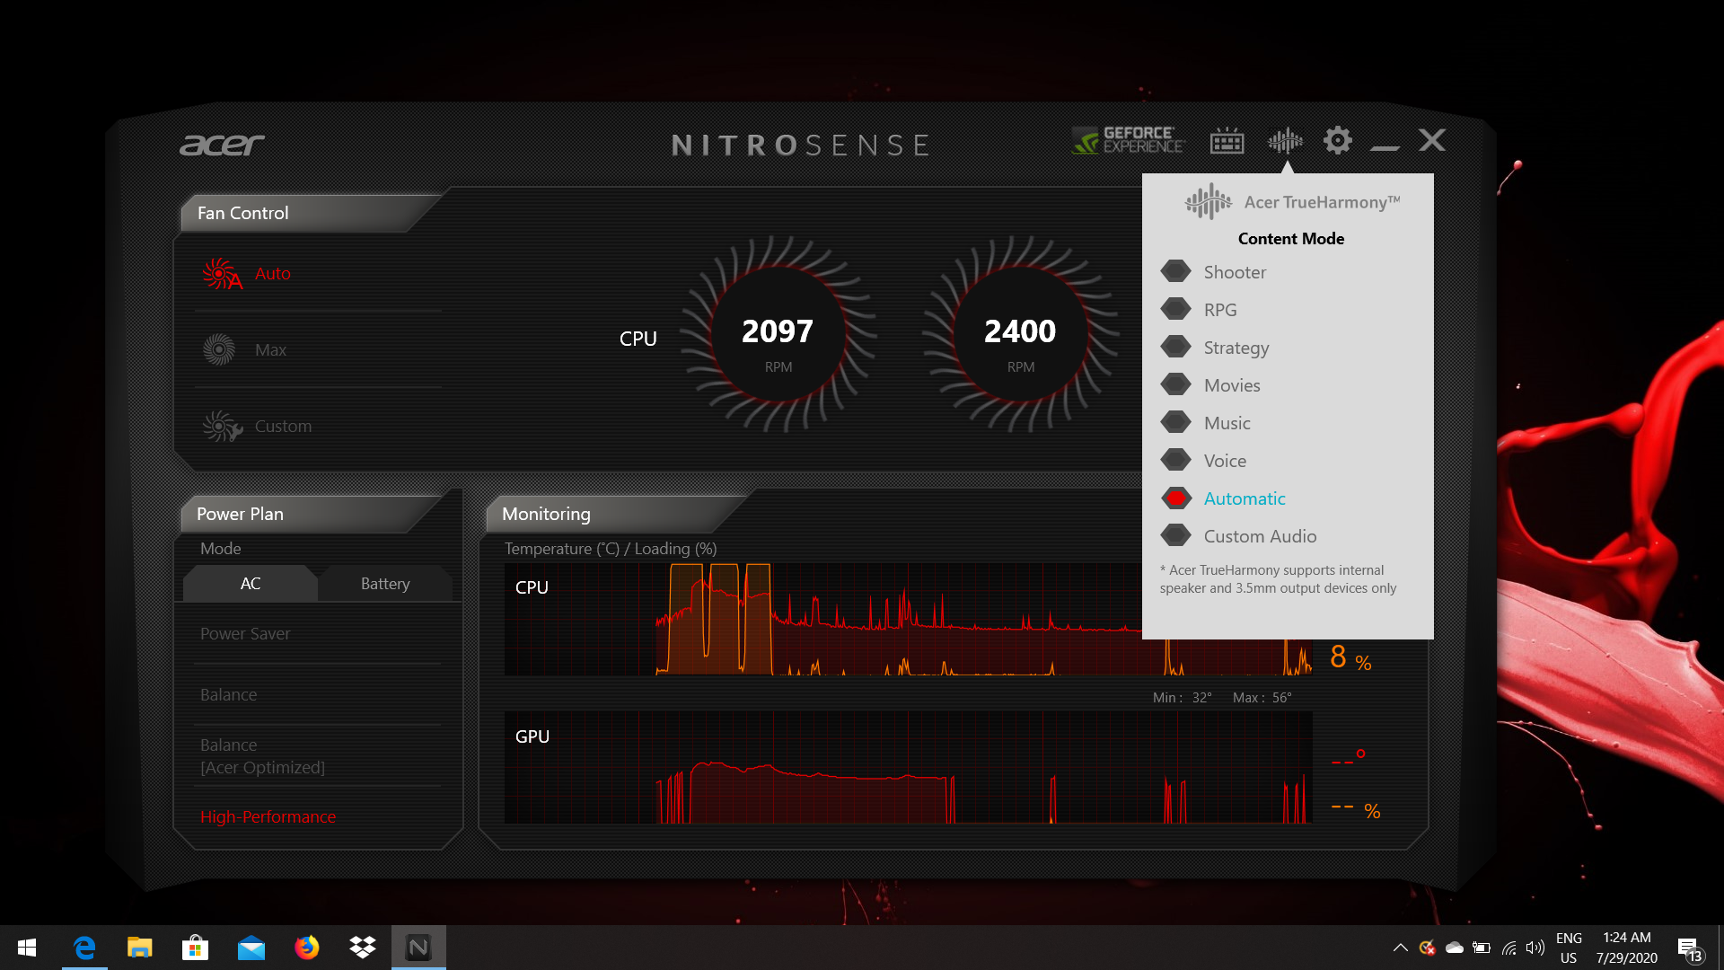
Task: Select Strategy audio content mode
Action: [x=1237, y=347]
